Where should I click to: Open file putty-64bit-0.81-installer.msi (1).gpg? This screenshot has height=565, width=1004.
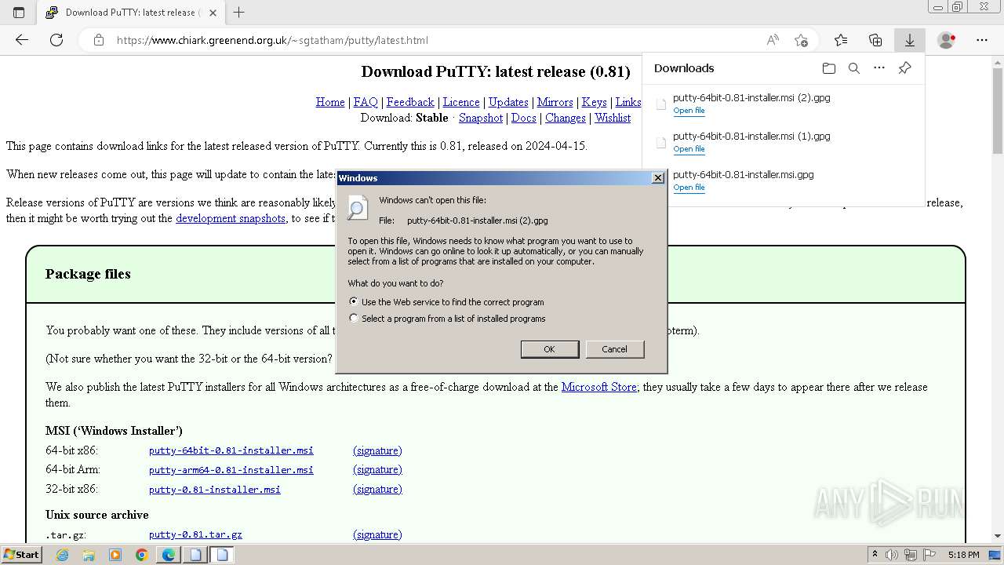coord(689,149)
